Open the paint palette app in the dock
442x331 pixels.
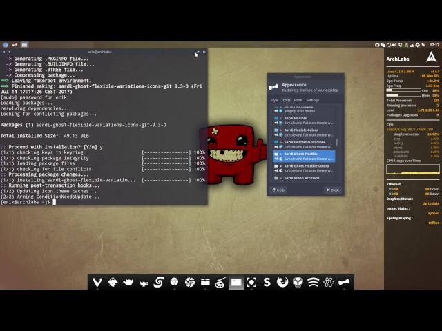click(x=220, y=282)
